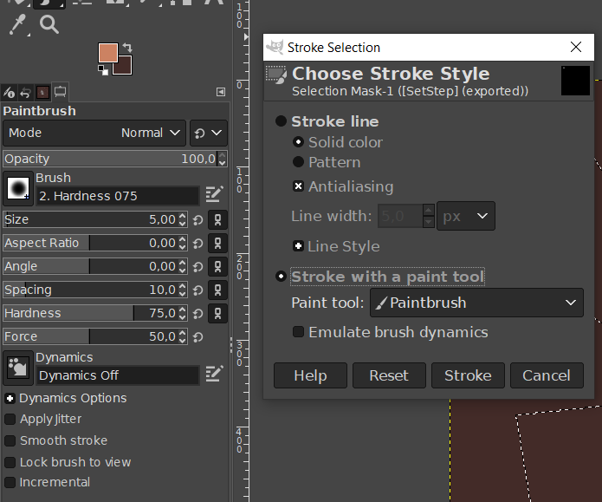602x502 pixels.
Task: Click the black image preview thumbnail in dialog
Action: click(x=575, y=81)
